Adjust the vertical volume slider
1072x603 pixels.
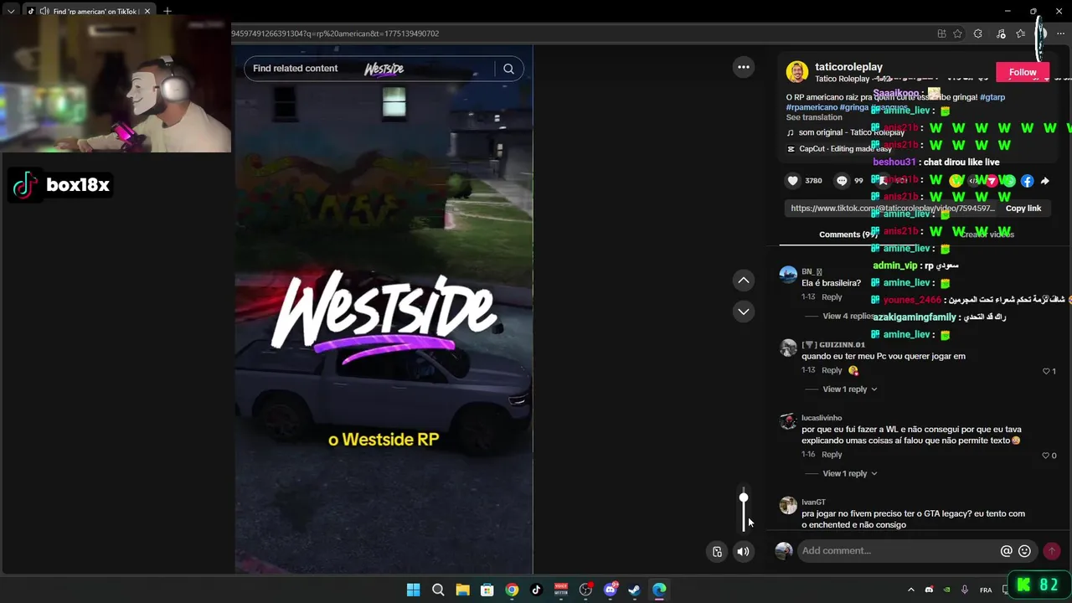[743, 510]
